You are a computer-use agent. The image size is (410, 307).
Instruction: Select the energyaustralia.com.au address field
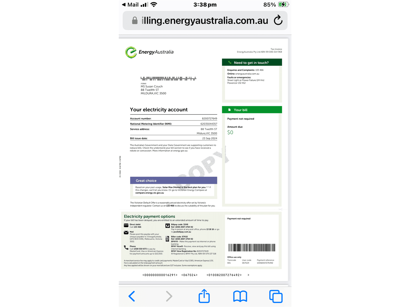[205, 20]
